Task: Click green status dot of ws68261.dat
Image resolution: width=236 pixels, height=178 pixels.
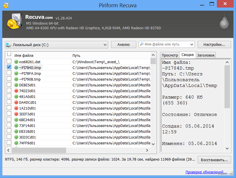Action: tap(16, 62)
